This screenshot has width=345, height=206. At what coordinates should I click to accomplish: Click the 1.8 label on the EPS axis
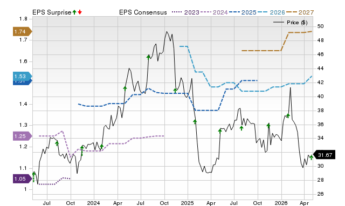click(x=23, y=19)
